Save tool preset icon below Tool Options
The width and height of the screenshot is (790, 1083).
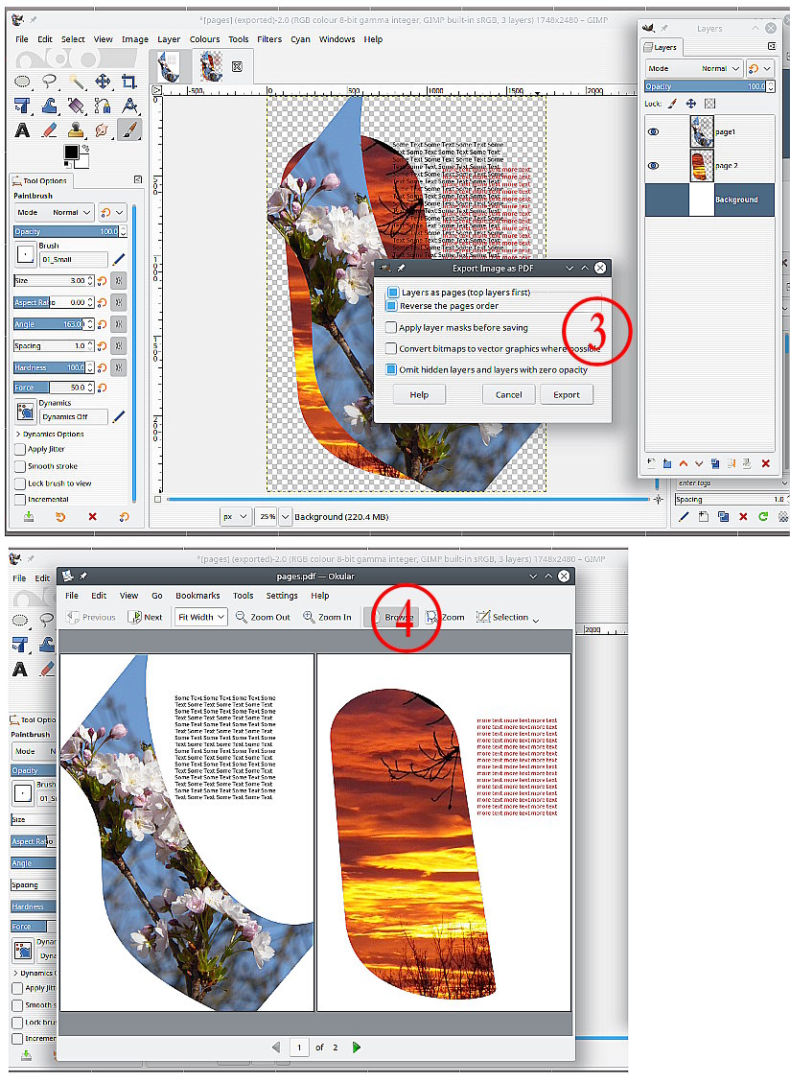pyautogui.click(x=29, y=517)
